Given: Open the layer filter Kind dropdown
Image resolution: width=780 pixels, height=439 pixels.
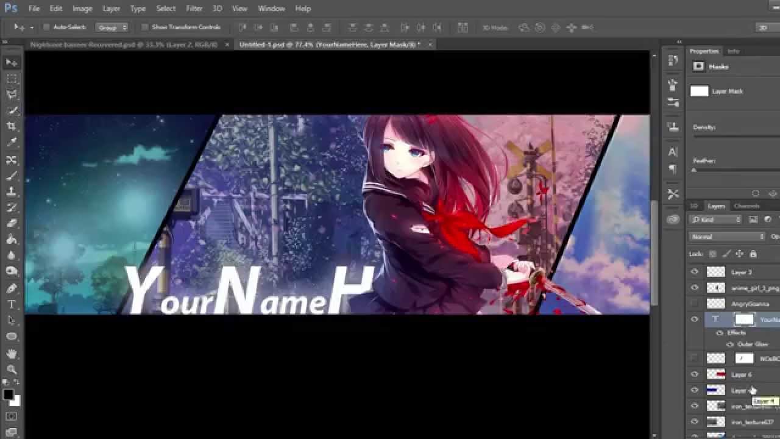Looking at the screenshot, I should pos(716,220).
